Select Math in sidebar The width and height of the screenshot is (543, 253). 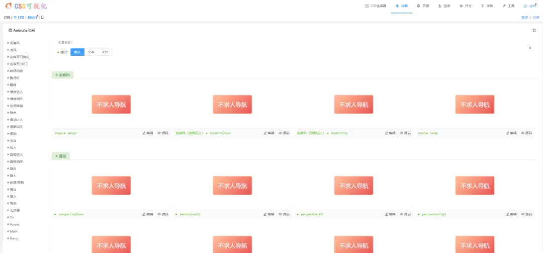[12, 231]
